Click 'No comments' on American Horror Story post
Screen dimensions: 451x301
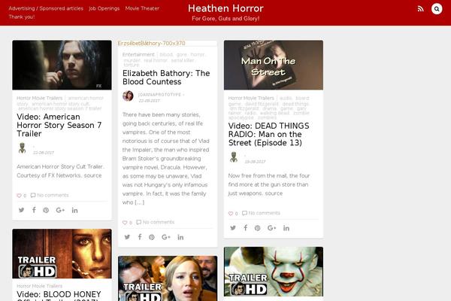coord(53,195)
